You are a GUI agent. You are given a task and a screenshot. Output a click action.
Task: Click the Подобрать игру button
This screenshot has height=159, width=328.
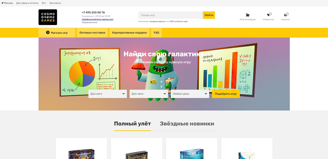tap(226, 94)
